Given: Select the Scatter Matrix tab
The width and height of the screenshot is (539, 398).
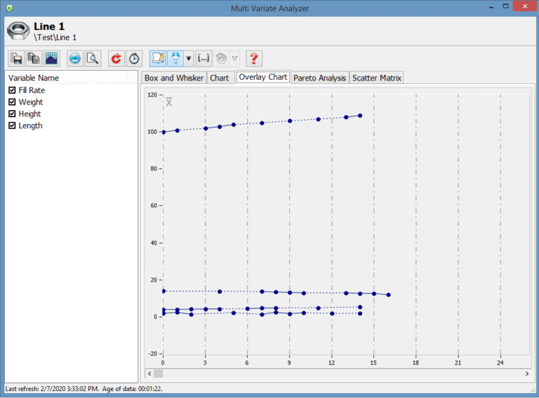Looking at the screenshot, I should (376, 78).
